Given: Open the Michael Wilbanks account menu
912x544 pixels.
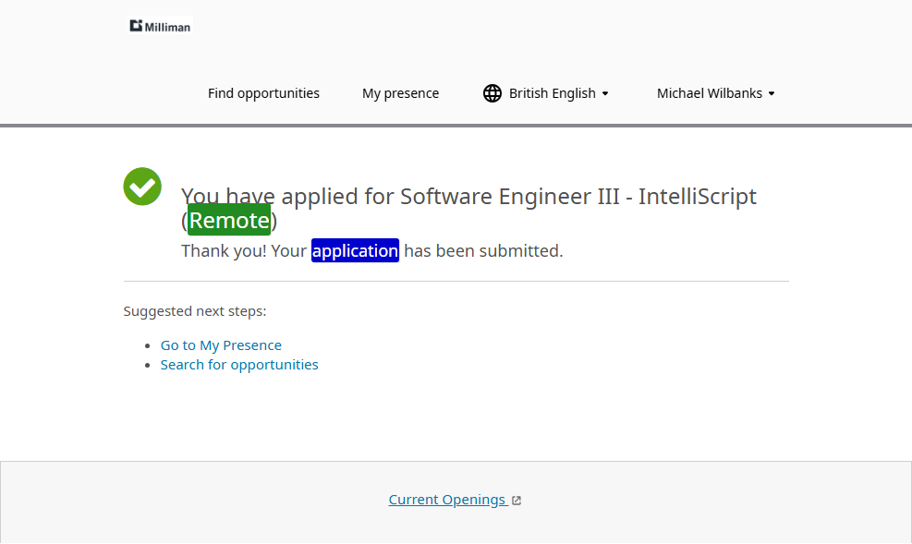Looking at the screenshot, I should [710, 93].
